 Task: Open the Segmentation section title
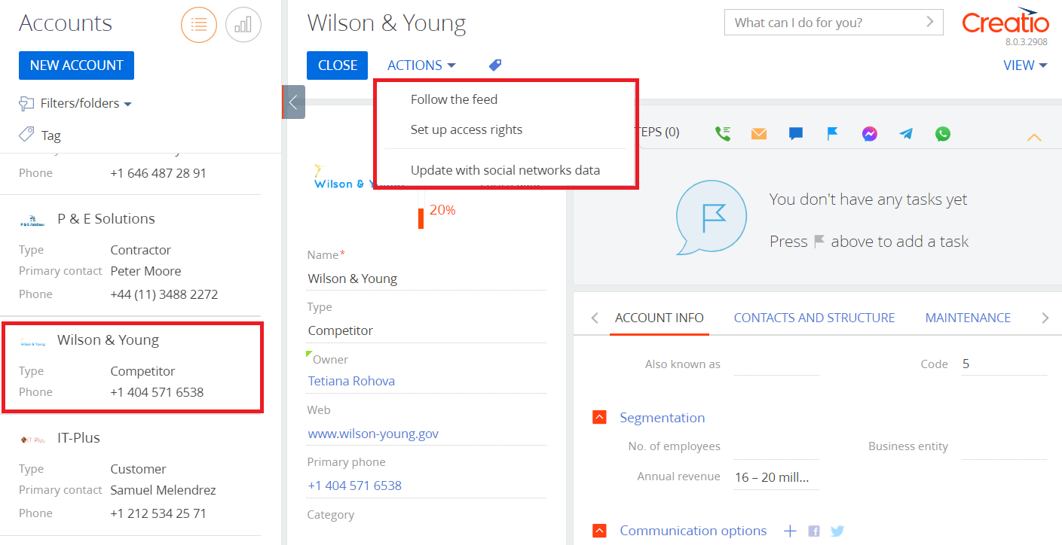tap(662, 418)
